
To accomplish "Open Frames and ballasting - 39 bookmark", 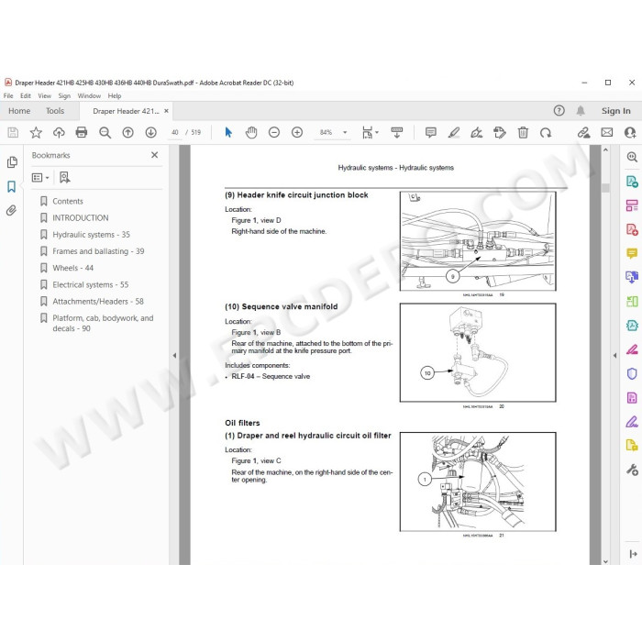I will click(98, 251).
